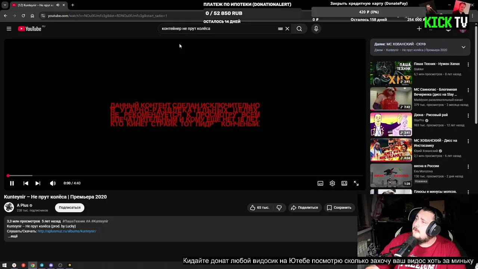Go to the YouTube home logo
Screen dimensions: 478x269
point(30,29)
